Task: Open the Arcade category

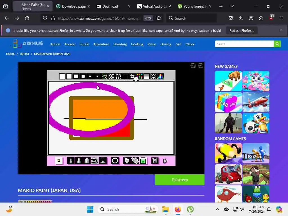Action: coord(70,44)
